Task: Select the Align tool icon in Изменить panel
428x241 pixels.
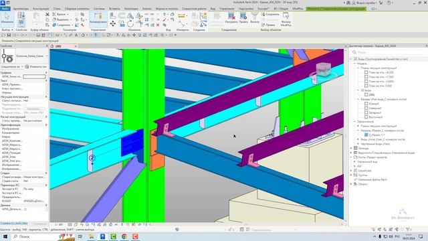Action: 113,16
